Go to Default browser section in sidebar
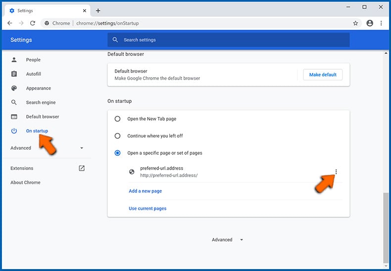The height and width of the screenshot is (271, 391). 43,117
